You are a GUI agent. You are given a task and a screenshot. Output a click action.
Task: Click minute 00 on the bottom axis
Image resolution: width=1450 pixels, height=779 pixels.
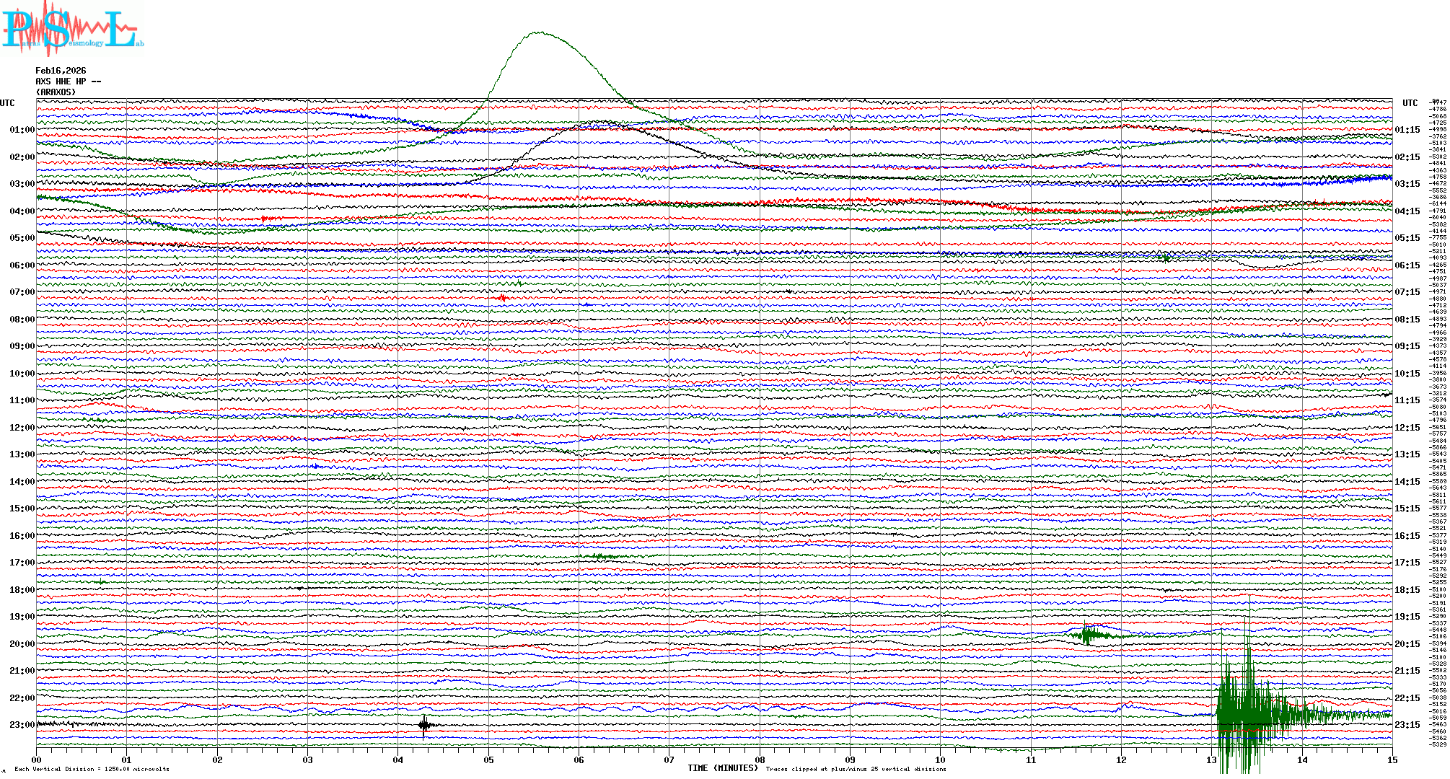tap(37, 760)
